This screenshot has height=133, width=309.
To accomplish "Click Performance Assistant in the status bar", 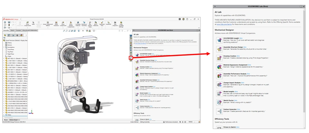I will pyautogui.click(x=171, y=122).
